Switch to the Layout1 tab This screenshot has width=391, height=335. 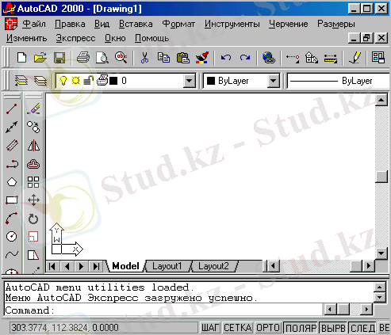167,266
